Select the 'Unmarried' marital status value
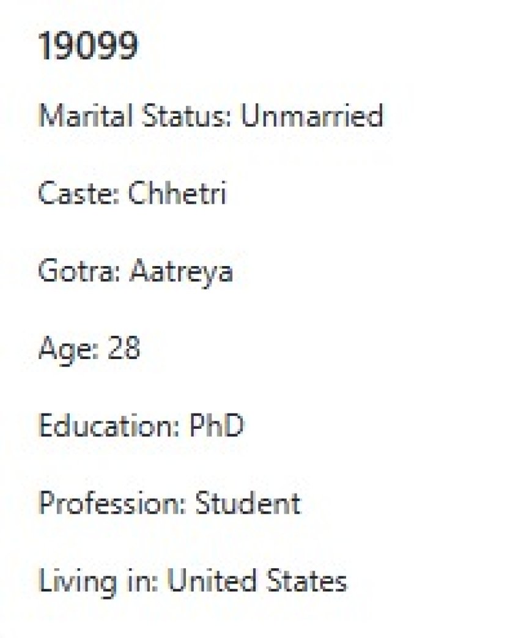Viewport: 532px width, 638px height. [312, 116]
